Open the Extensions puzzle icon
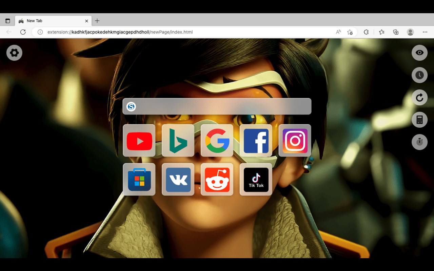The image size is (434, 271). click(x=366, y=32)
